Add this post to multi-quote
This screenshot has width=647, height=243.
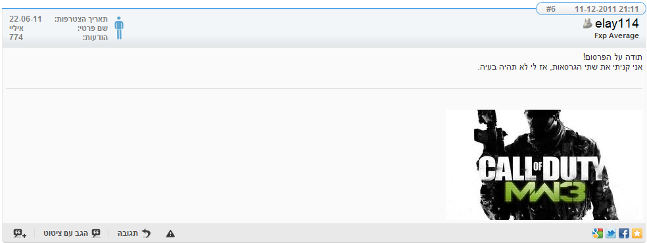[20, 234]
